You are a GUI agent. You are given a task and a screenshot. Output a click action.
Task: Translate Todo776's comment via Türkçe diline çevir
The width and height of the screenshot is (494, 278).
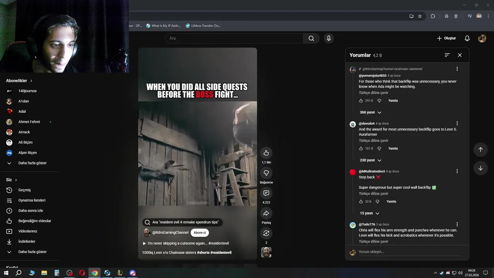tap(373, 241)
